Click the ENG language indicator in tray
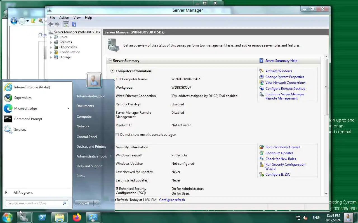Screen dimensions: 358x223 click(317, 218)
